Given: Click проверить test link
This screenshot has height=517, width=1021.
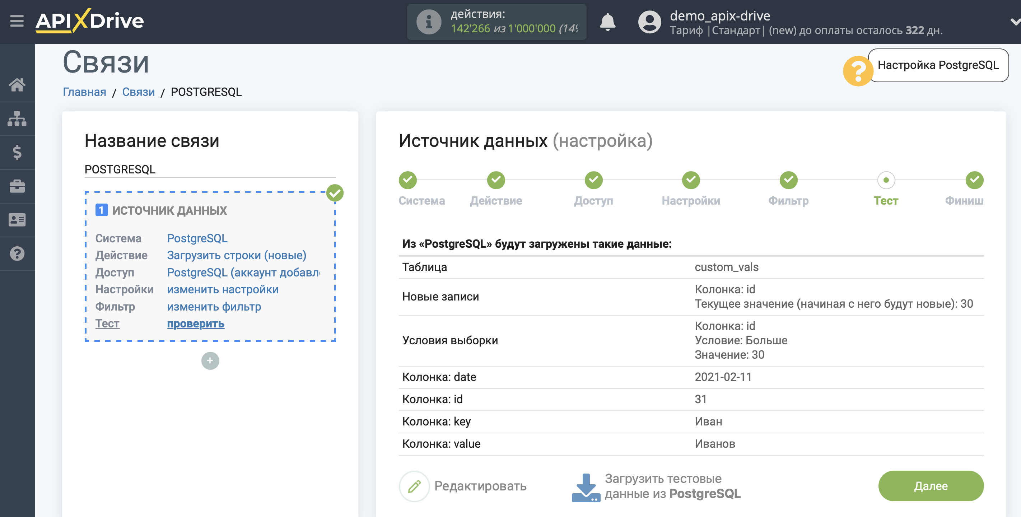Looking at the screenshot, I should (195, 323).
